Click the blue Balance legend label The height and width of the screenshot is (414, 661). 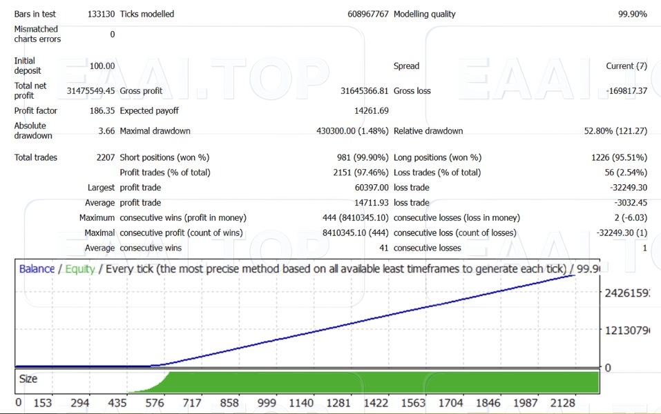pos(37,269)
